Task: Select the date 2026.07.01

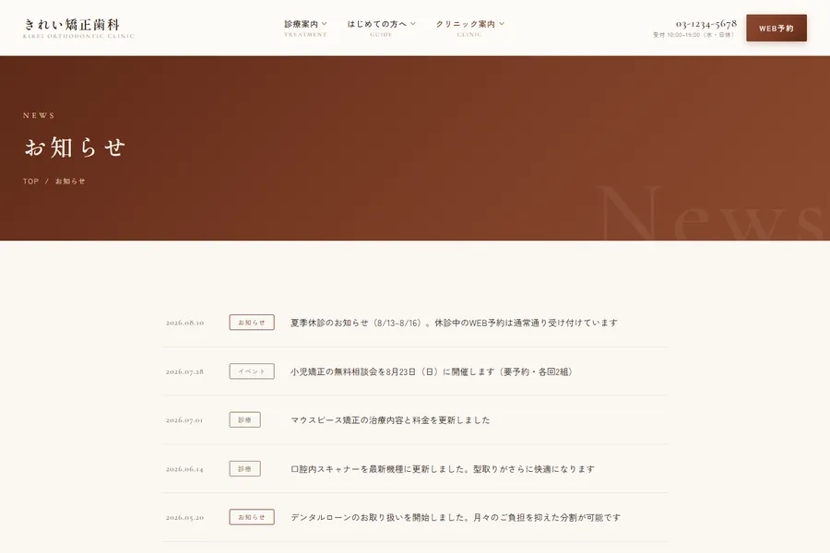Action: (184, 420)
